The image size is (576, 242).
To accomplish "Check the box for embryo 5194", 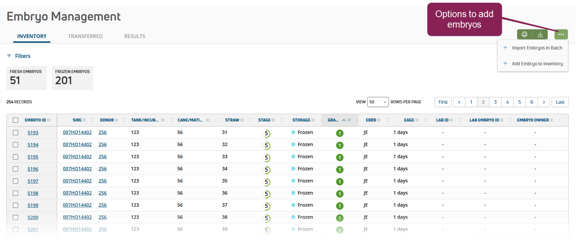I will [15, 145].
